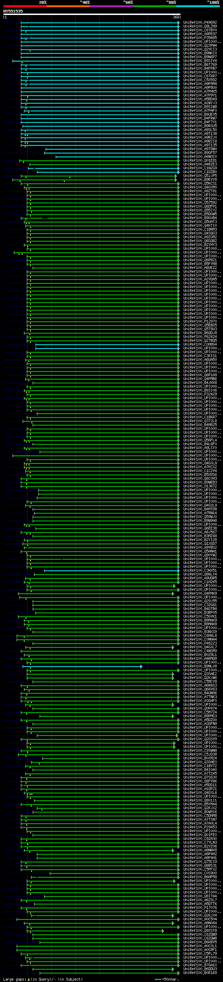Select hit label UniRef100_B9NKI0

200,53
